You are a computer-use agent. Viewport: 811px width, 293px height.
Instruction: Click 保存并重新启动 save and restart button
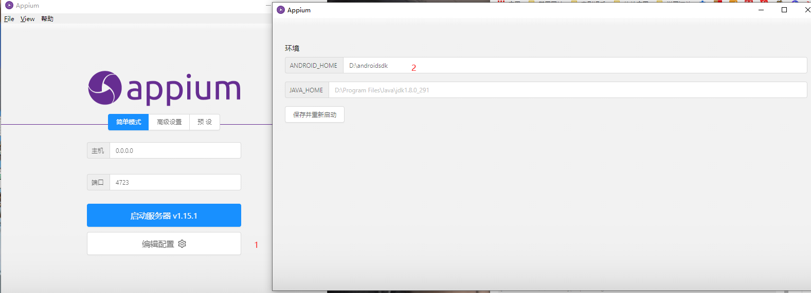[315, 115]
